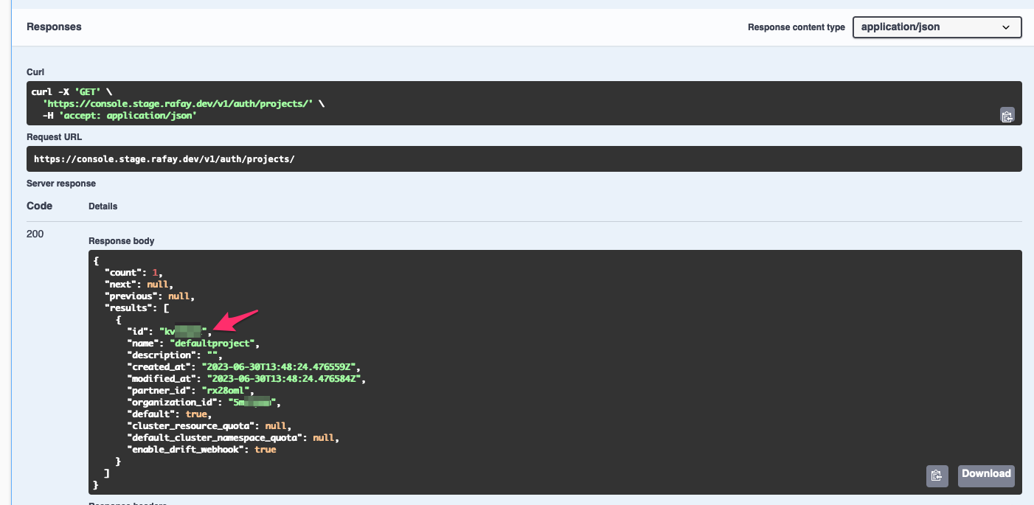
Task: Click the "partner_id" value rx28oml
Action: (227, 391)
